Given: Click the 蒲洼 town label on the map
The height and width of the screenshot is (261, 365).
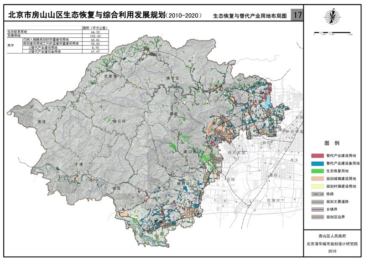Looking at the screenshot, I should [x=42, y=122].
